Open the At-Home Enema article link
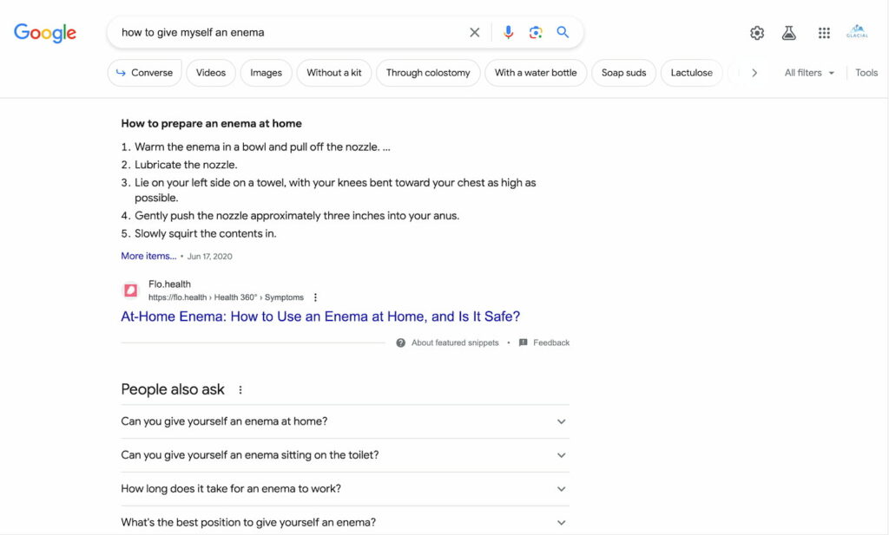This screenshot has height=535, width=889. coord(320,316)
